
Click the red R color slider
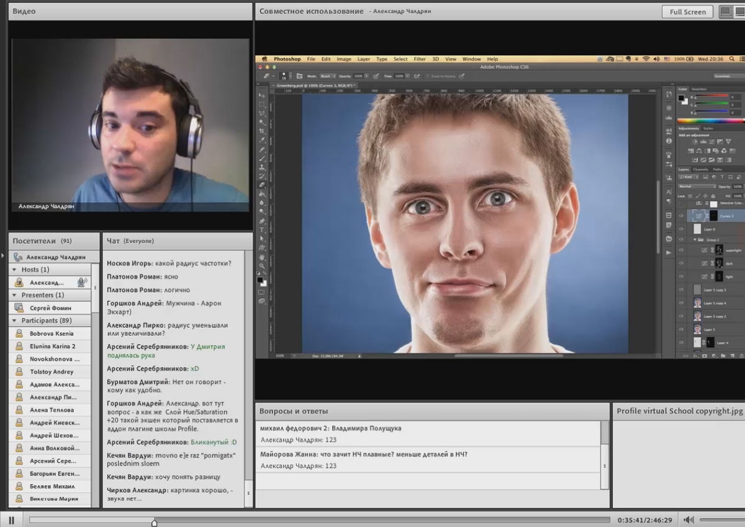[x=712, y=95]
